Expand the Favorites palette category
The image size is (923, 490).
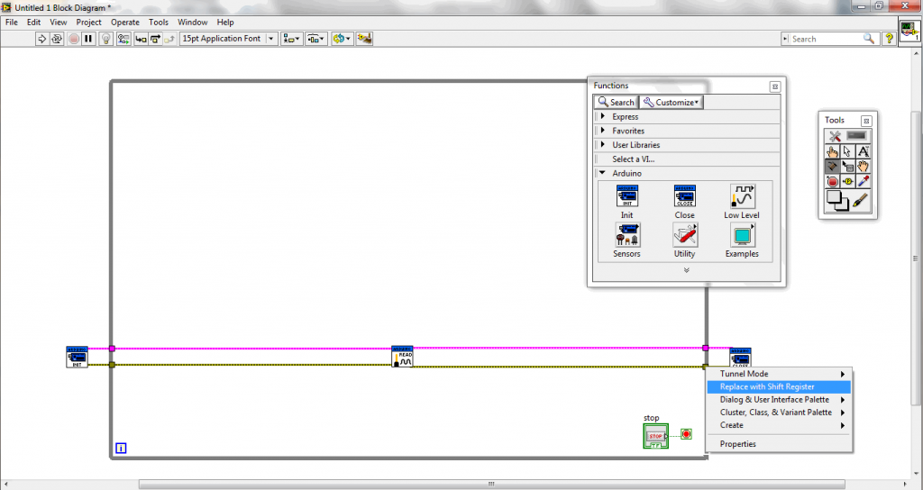687,131
